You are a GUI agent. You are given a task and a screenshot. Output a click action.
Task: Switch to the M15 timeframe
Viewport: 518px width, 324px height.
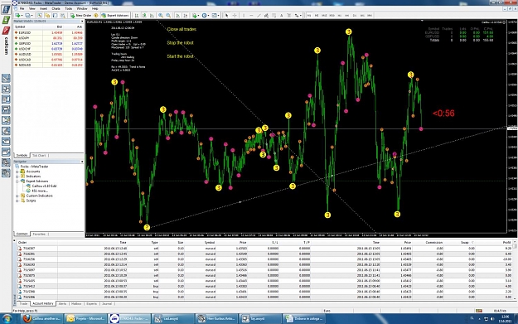tap(324, 16)
